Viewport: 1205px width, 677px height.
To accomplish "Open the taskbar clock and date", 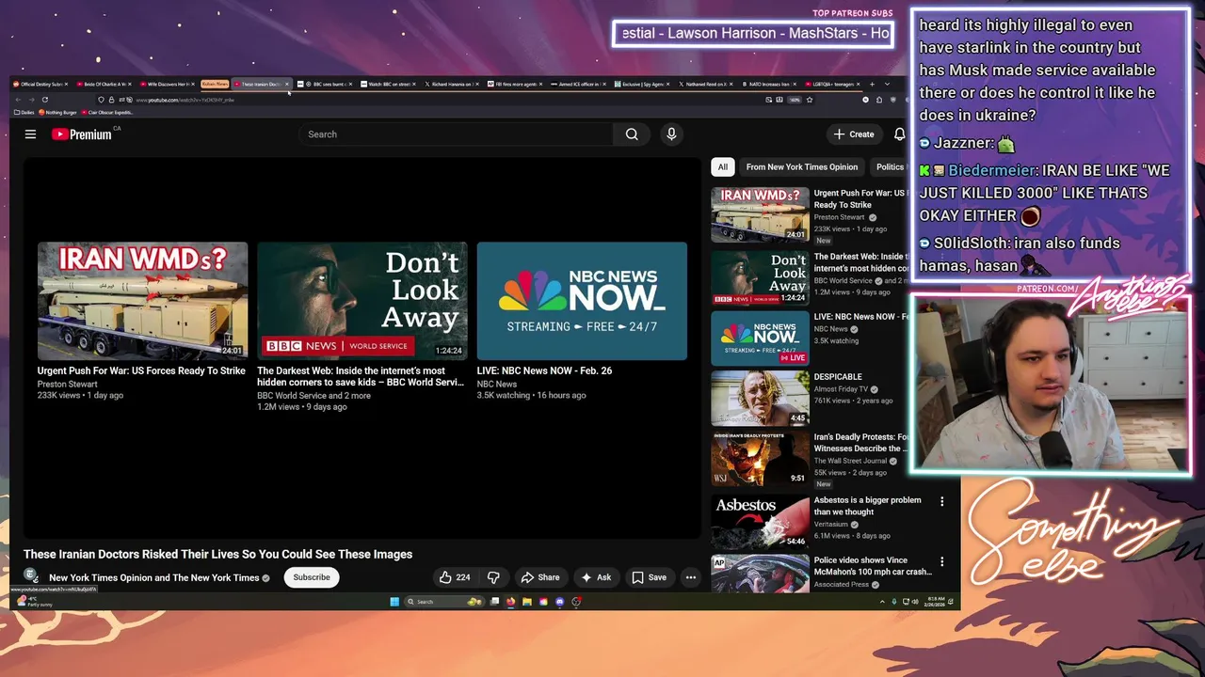I will tap(934, 602).
